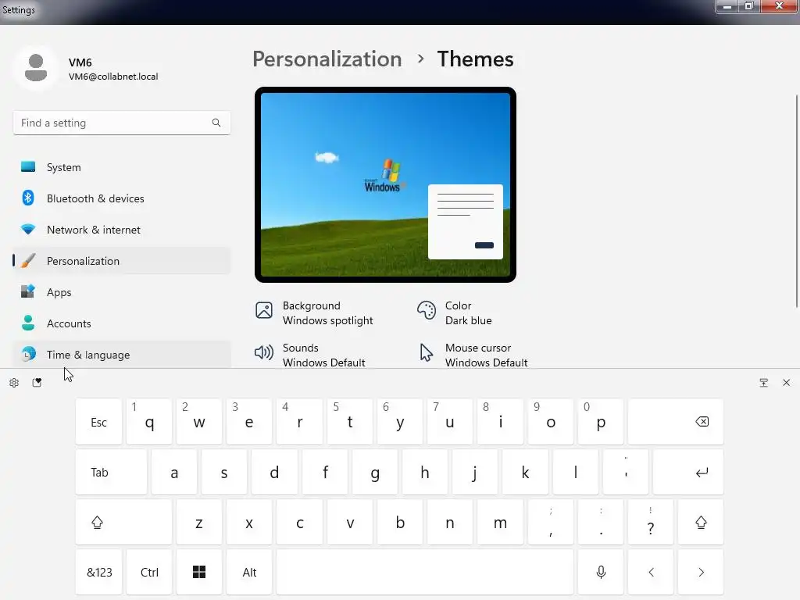Viewport: 800px width, 600px height.
Task: Open the Accounts settings category
Action: coord(121,323)
